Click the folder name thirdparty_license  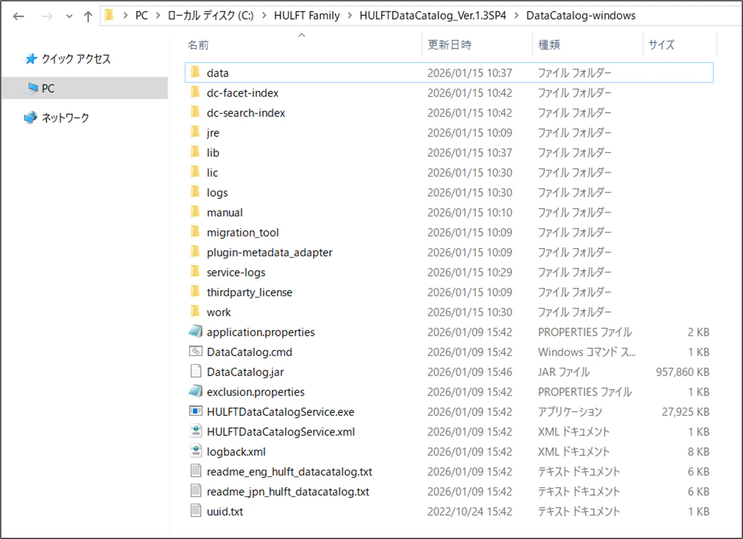249,292
